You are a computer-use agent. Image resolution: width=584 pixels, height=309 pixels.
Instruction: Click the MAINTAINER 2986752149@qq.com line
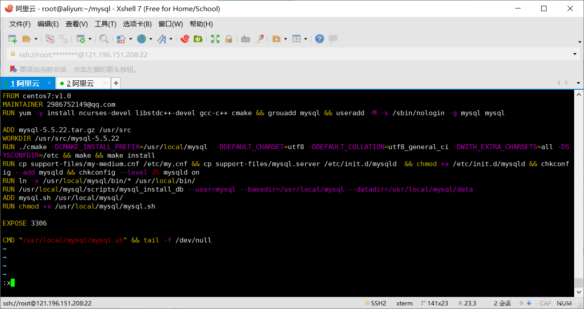[59, 104]
